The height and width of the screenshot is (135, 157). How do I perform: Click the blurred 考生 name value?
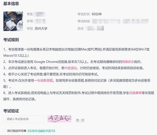[x=39, y=14]
